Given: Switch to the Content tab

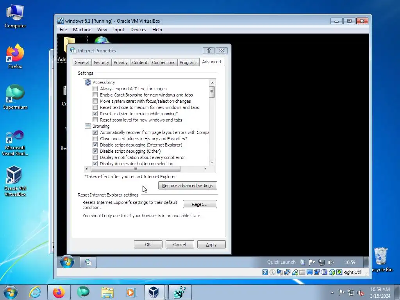Looking at the screenshot, I should 140,62.
